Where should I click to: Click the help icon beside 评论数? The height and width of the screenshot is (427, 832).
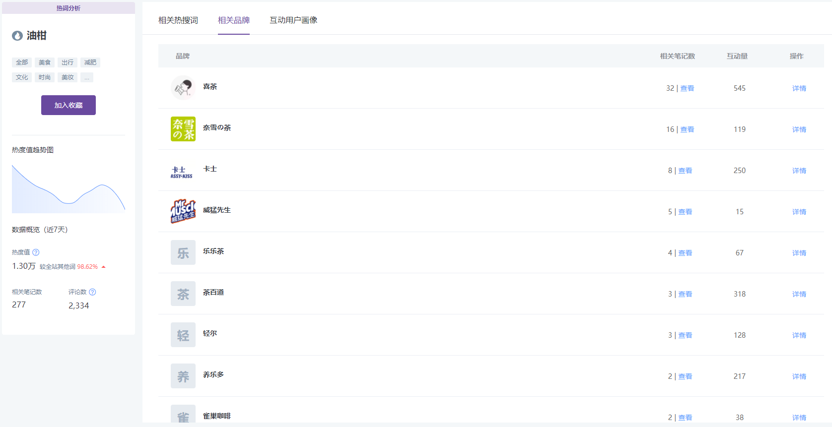(92, 292)
